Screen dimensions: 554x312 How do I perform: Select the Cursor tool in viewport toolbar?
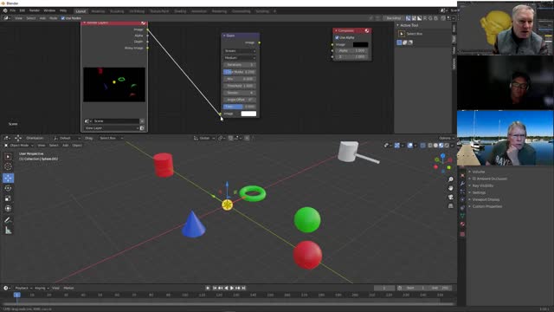tap(8, 166)
